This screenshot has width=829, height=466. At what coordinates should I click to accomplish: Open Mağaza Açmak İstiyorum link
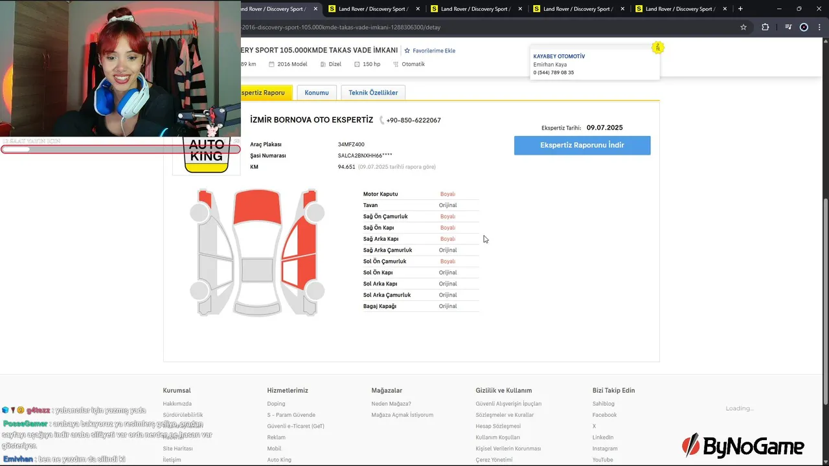click(402, 415)
